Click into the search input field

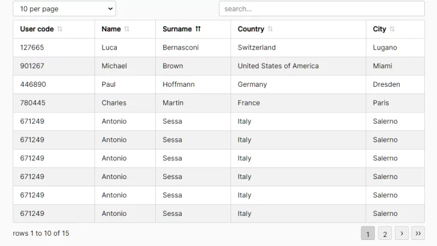(321, 9)
